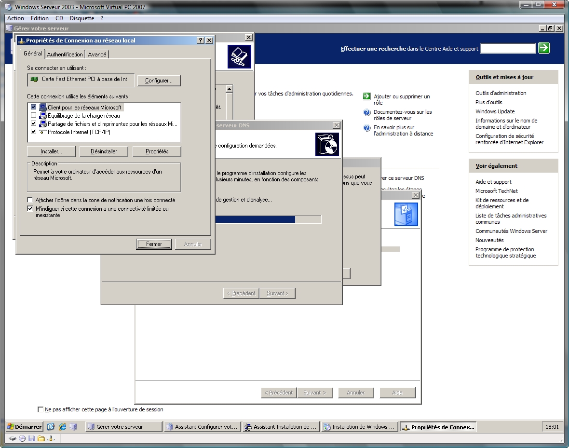This screenshot has width=569, height=448.
Task: Click help icon beside En savoir plus sur l'administration
Action: (x=366, y=128)
